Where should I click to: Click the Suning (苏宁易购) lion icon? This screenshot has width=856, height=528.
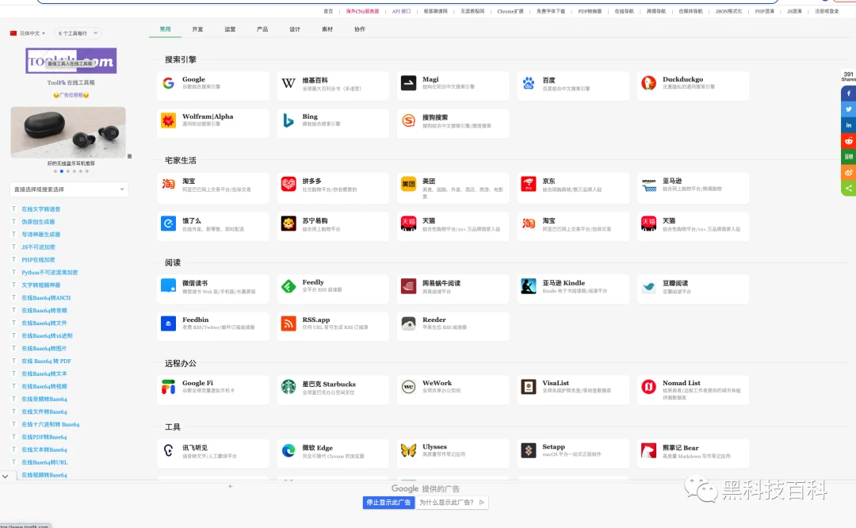(x=289, y=224)
